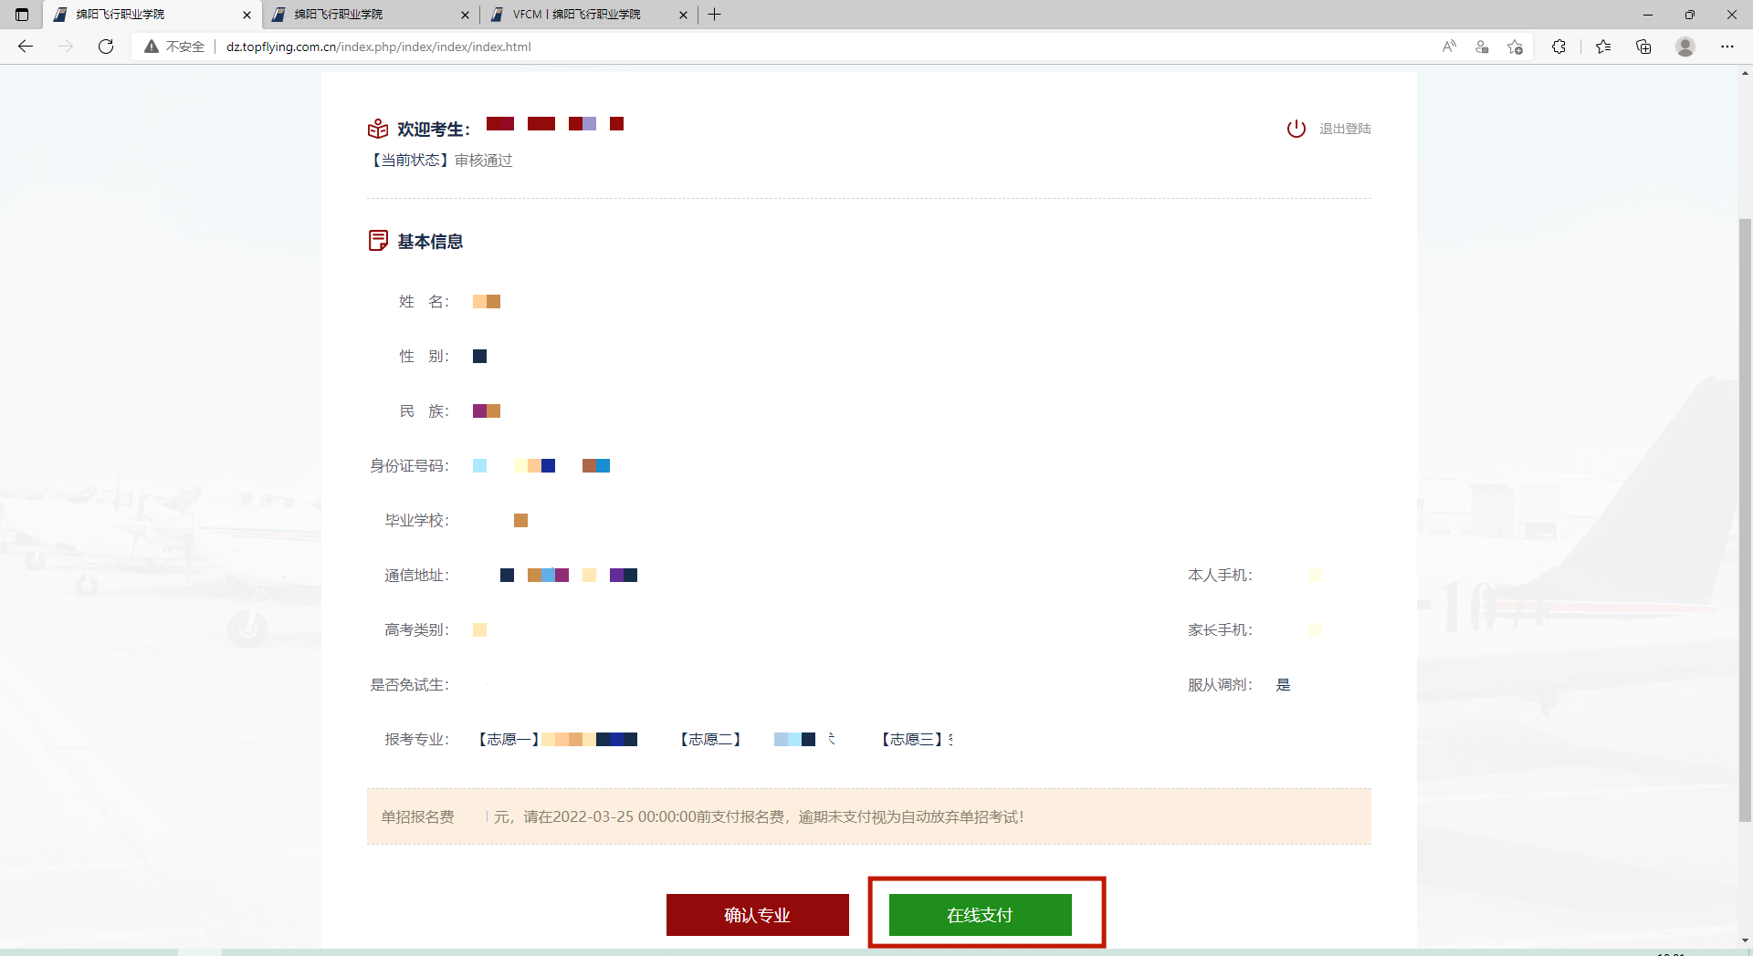Open the browser profile avatar
The width and height of the screenshot is (1753, 956).
coord(1685,47)
